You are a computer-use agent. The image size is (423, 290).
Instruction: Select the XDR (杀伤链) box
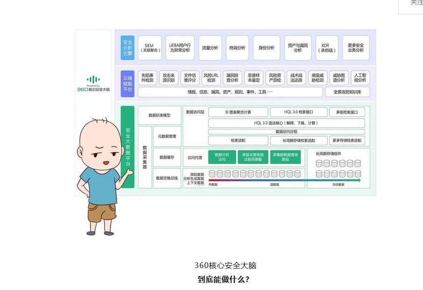(325, 48)
